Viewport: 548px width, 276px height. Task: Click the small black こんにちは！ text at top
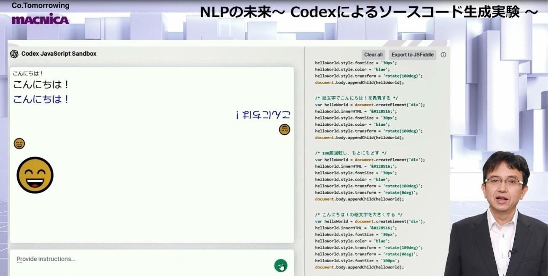tap(28, 73)
